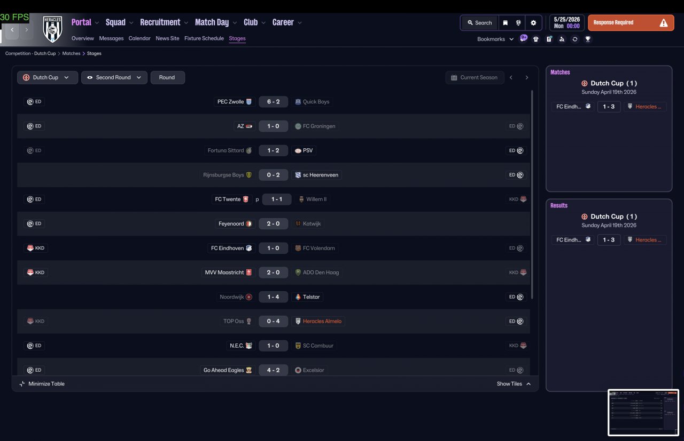Click the circular refresh icon in bookmarks bar

click(x=575, y=39)
